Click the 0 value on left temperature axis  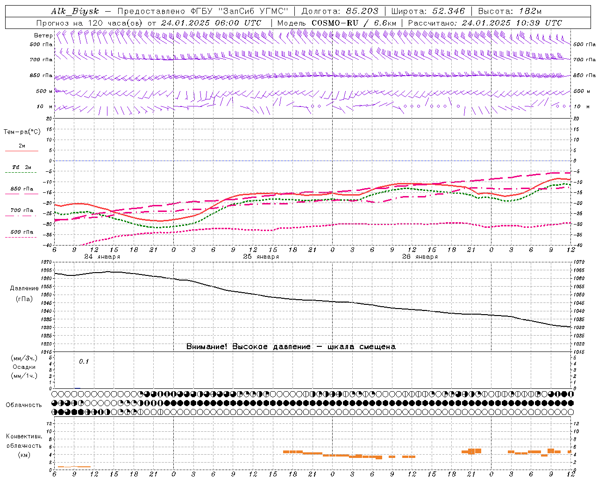click(x=50, y=161)
